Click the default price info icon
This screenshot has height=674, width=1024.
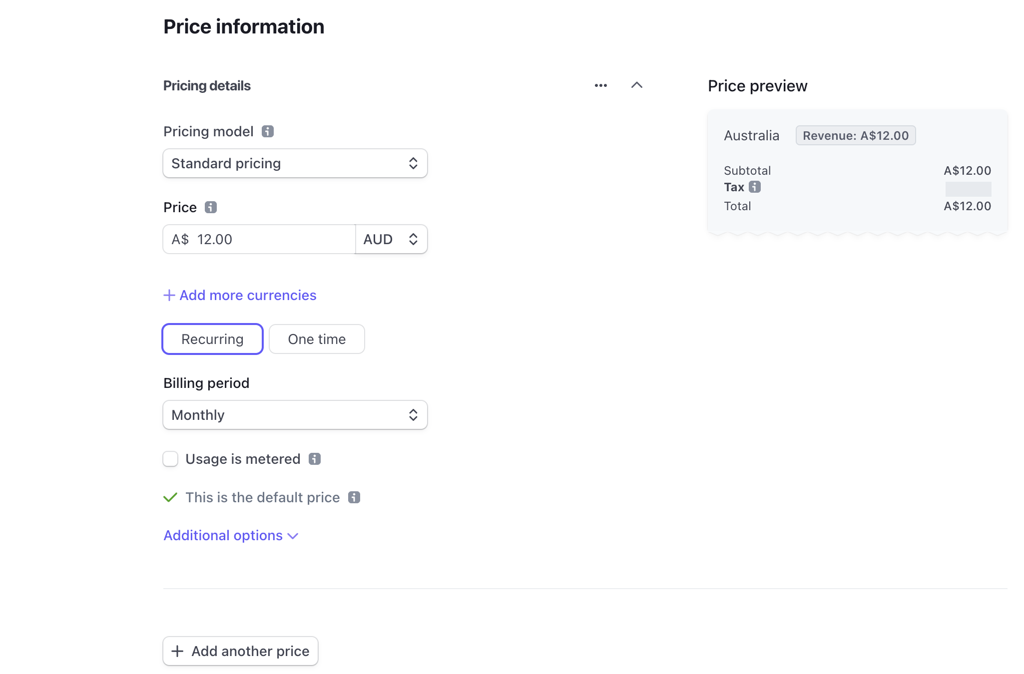pyautogui.click(x=354, y=497)
